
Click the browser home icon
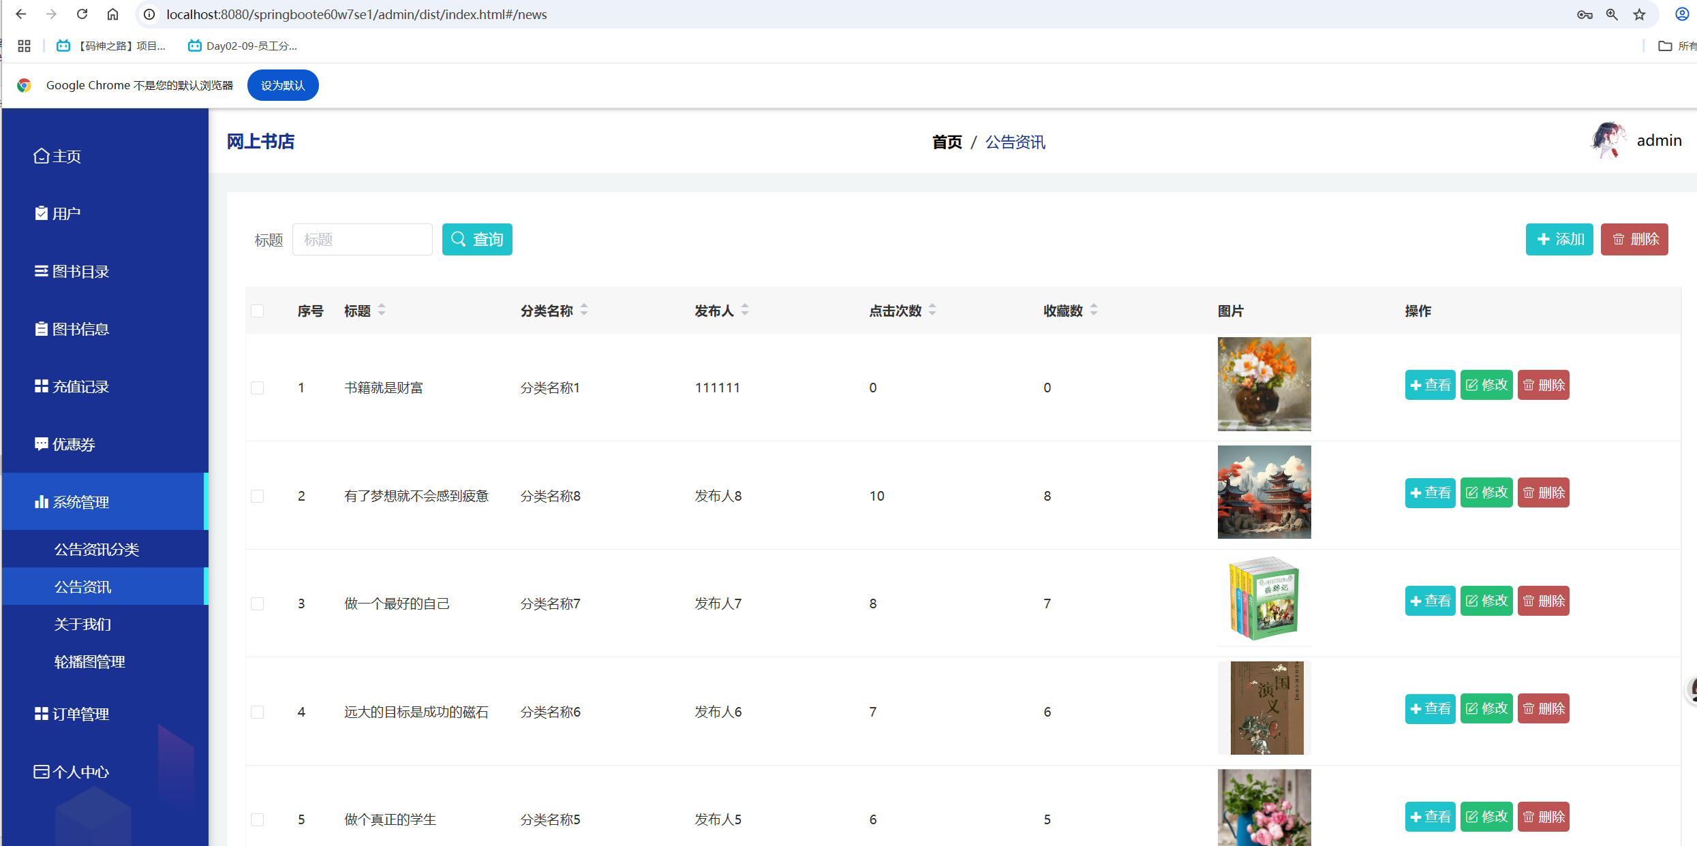113,14
